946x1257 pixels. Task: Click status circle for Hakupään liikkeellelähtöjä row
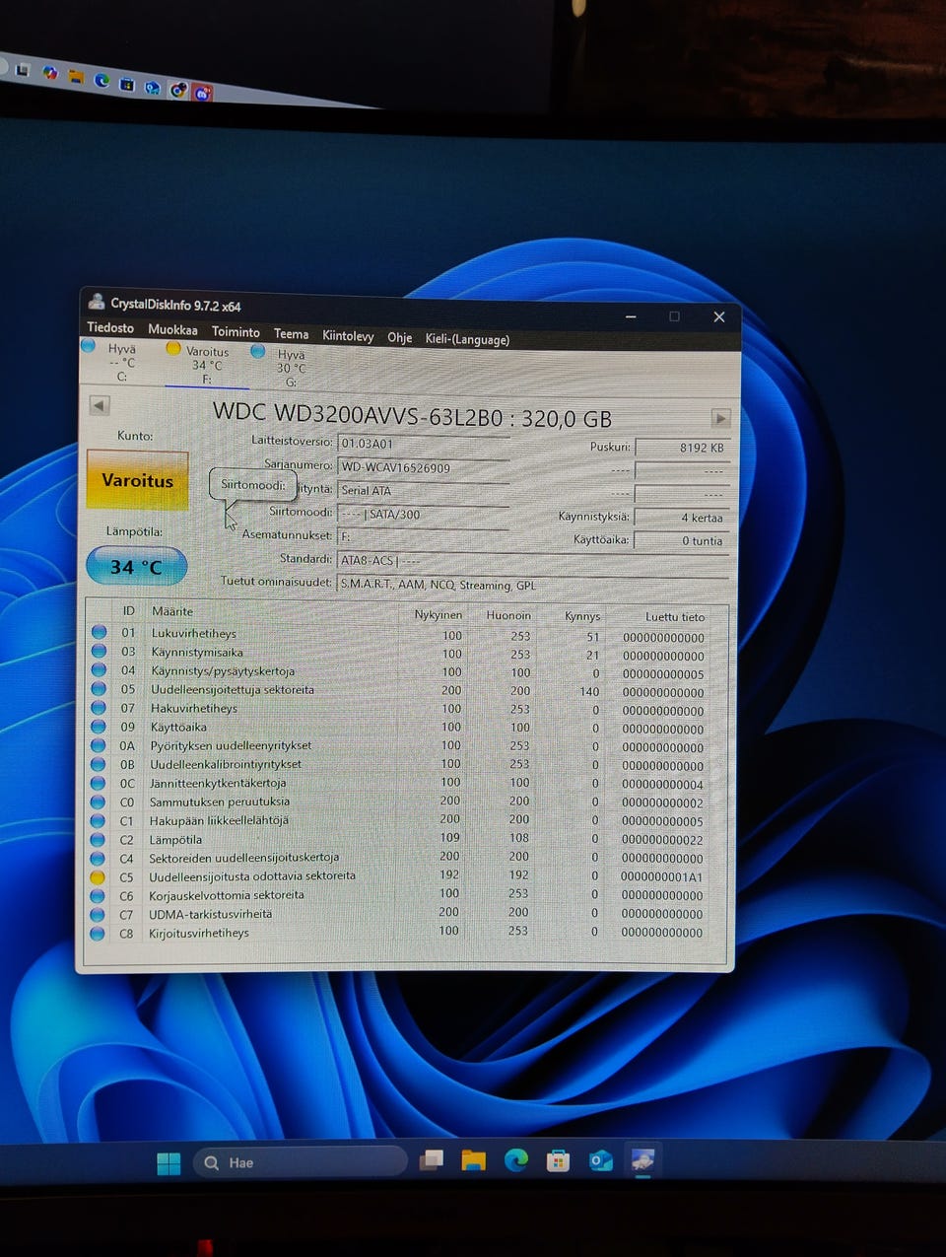click(98, 820)
